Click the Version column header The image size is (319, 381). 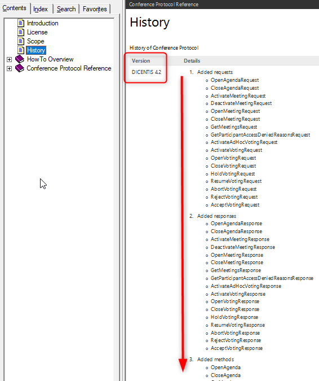pos(141,61)
